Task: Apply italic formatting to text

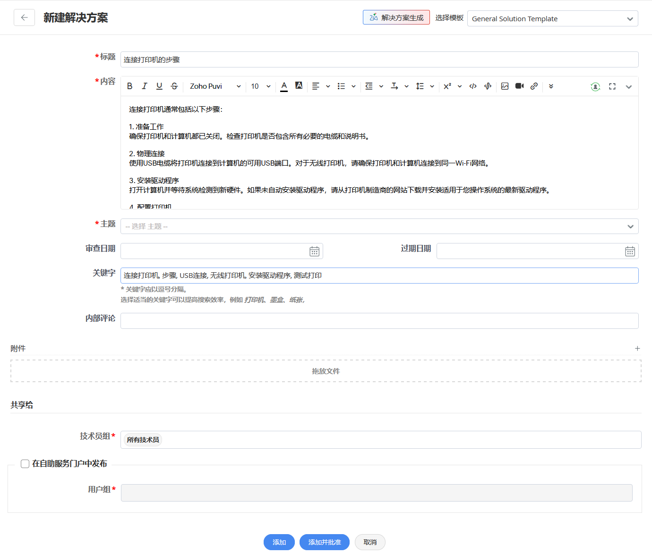Action: point(145,86)
